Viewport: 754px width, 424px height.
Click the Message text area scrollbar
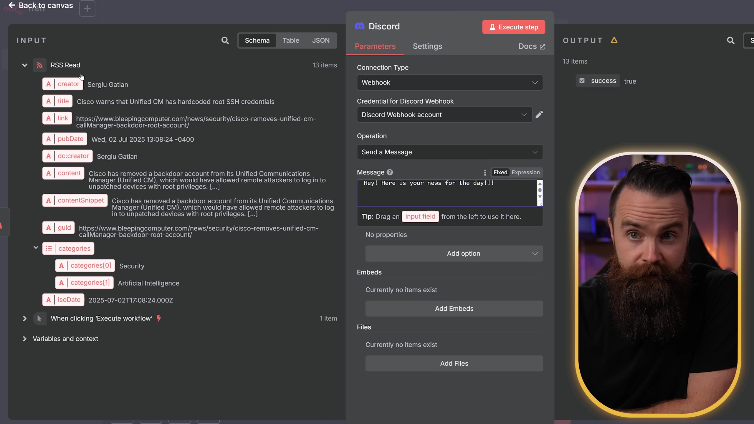540,191
